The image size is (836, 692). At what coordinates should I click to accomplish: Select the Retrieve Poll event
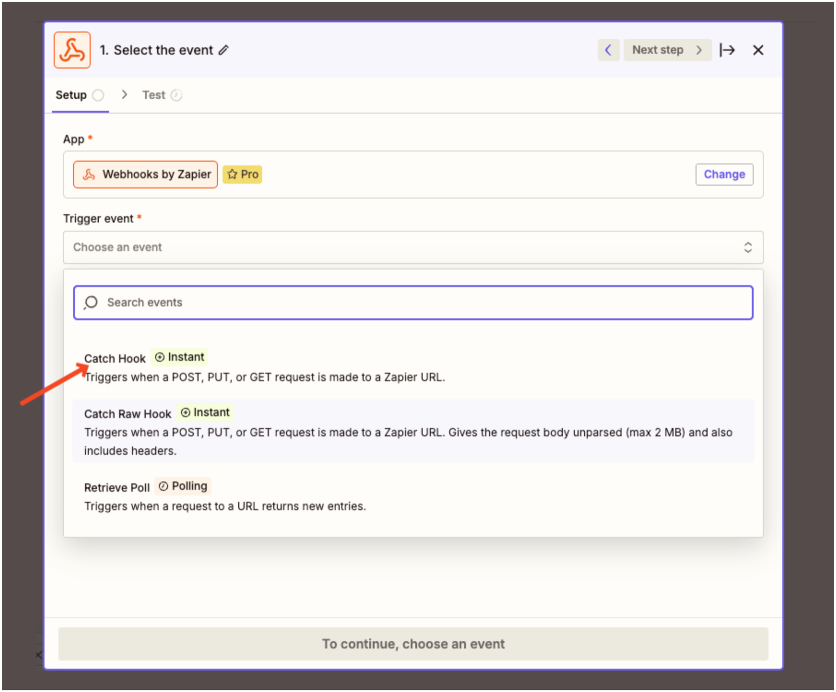click(413, 496)
